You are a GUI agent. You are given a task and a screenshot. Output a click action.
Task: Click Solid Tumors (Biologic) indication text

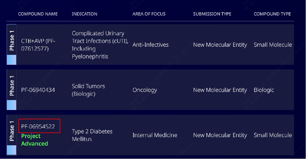coord(88,90)
